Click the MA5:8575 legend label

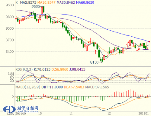point(28,2)
